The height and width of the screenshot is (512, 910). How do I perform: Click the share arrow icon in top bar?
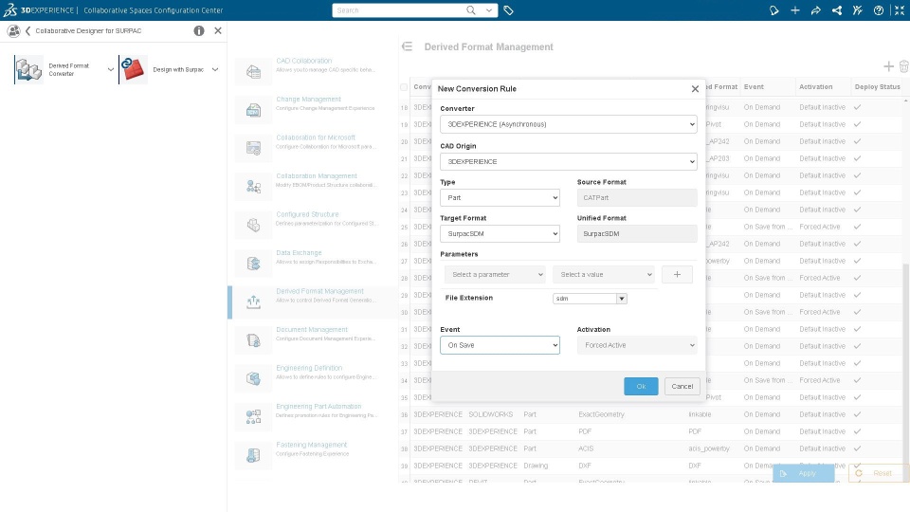tap(816, 10)
